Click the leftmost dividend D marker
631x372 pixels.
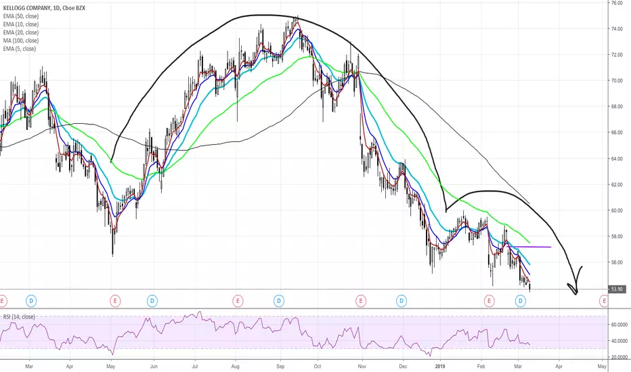pos(31,300)
